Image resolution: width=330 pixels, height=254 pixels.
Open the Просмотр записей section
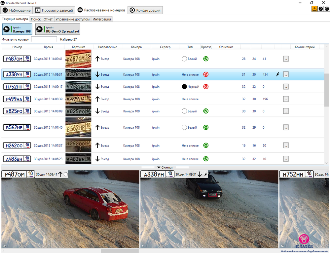coord(54,10)
